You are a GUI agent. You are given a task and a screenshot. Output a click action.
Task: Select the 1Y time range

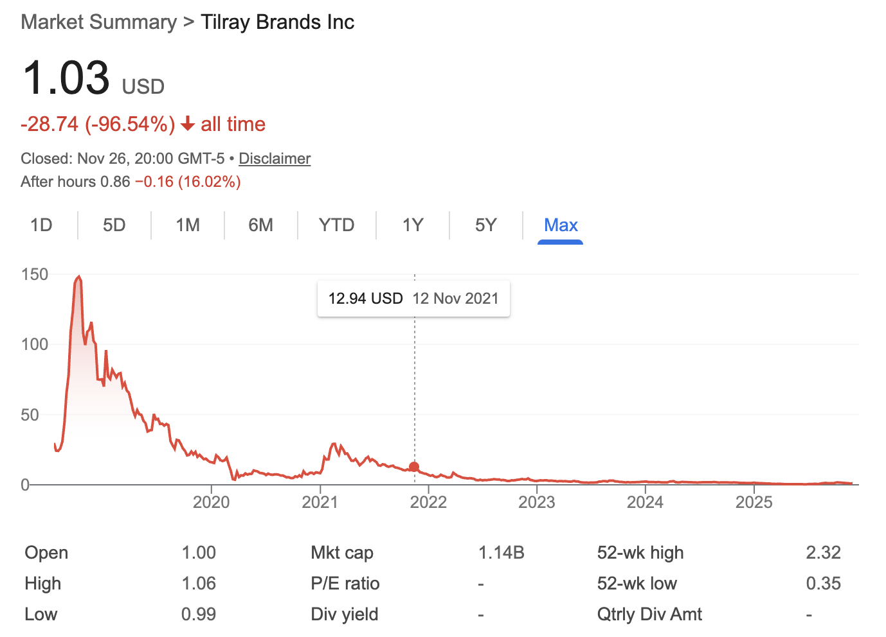(x=412, y=225)
